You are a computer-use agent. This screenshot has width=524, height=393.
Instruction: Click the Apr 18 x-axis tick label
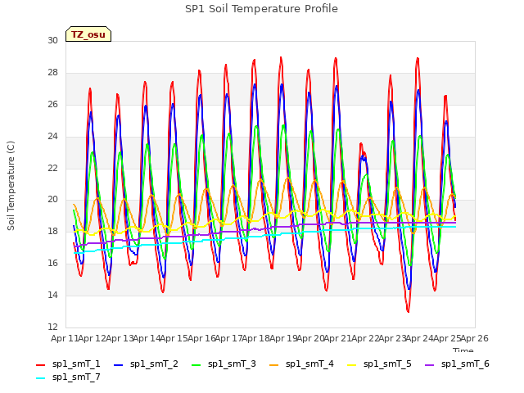coord(255,338)
